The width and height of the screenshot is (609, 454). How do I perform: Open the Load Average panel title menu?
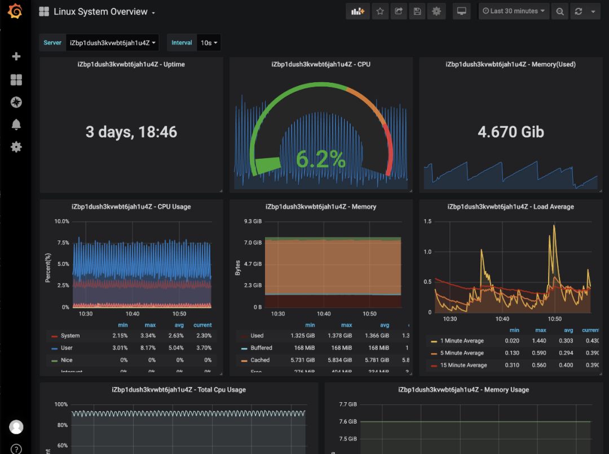[x=510, y=207]
